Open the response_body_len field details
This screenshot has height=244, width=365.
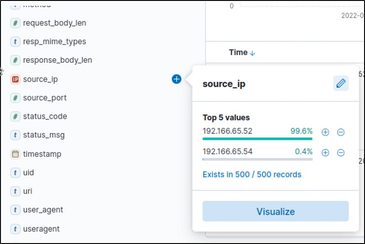[x=57, y=60]
